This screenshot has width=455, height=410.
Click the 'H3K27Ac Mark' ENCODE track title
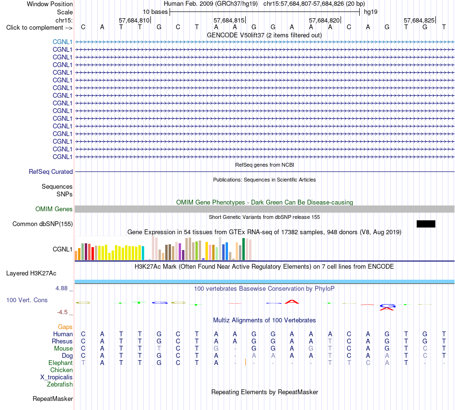click(x=264, y=266)
